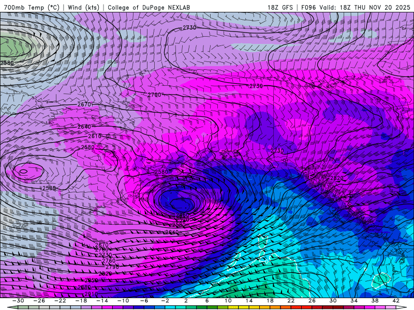Click the 2850 height contour label
The height and width of the screenshot is (310, 414).
click(92, 281)
